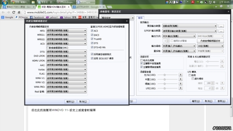
Task: Open the Windows Start orb
Action: 4,2
